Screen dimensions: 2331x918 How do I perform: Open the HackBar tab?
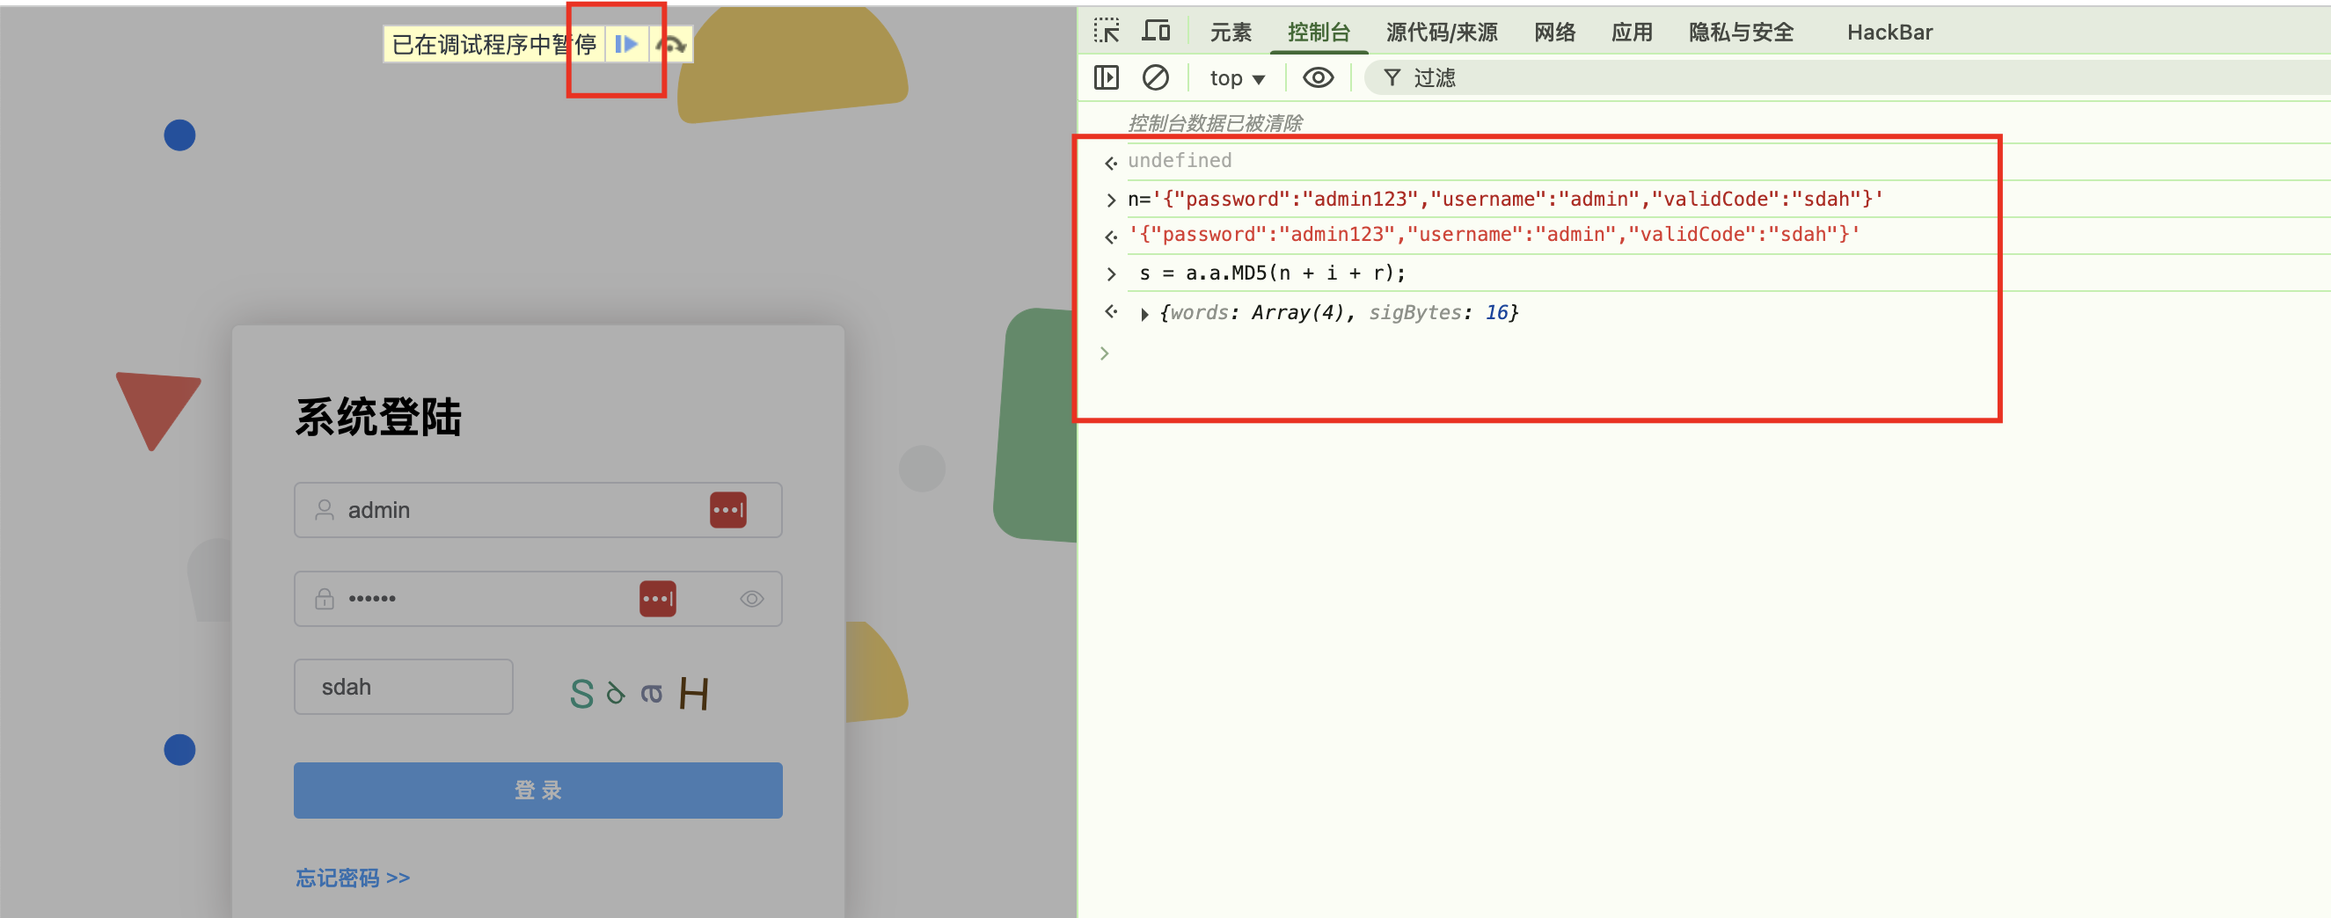1889,33
